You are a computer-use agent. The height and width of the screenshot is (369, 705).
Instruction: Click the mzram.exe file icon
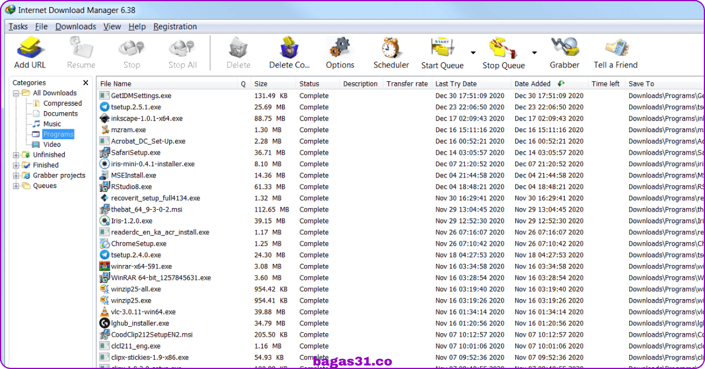coord(105,130)
